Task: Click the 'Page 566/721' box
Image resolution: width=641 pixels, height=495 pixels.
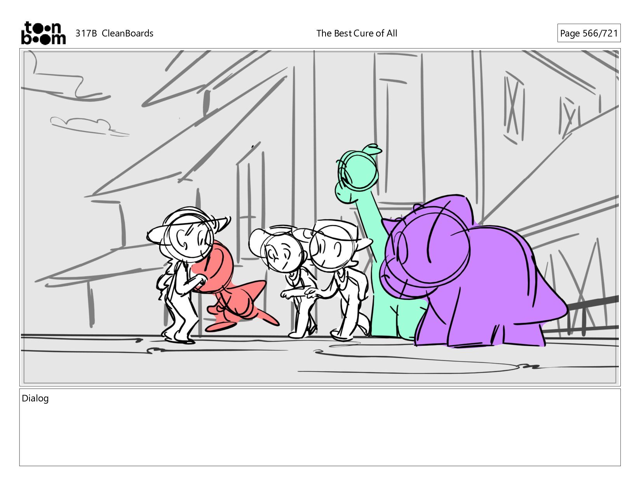Action: (589, 33)
